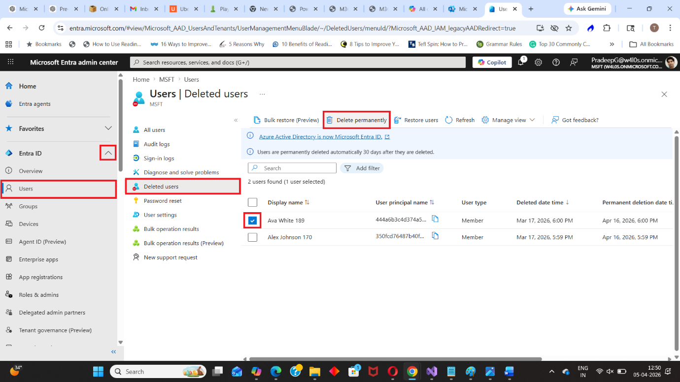
Task: Collapse the users menu with double chevron
Action: click(236, 120)
